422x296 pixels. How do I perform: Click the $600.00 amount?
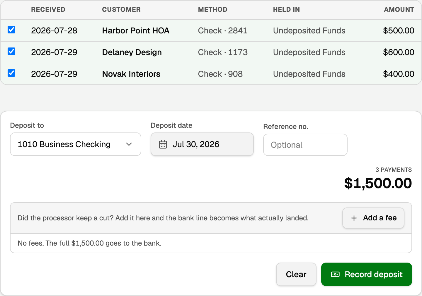point(399,52)
